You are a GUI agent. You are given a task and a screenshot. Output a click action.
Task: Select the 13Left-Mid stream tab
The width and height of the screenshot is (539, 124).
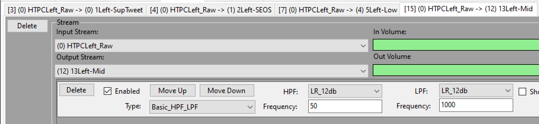tap(468, 9)
